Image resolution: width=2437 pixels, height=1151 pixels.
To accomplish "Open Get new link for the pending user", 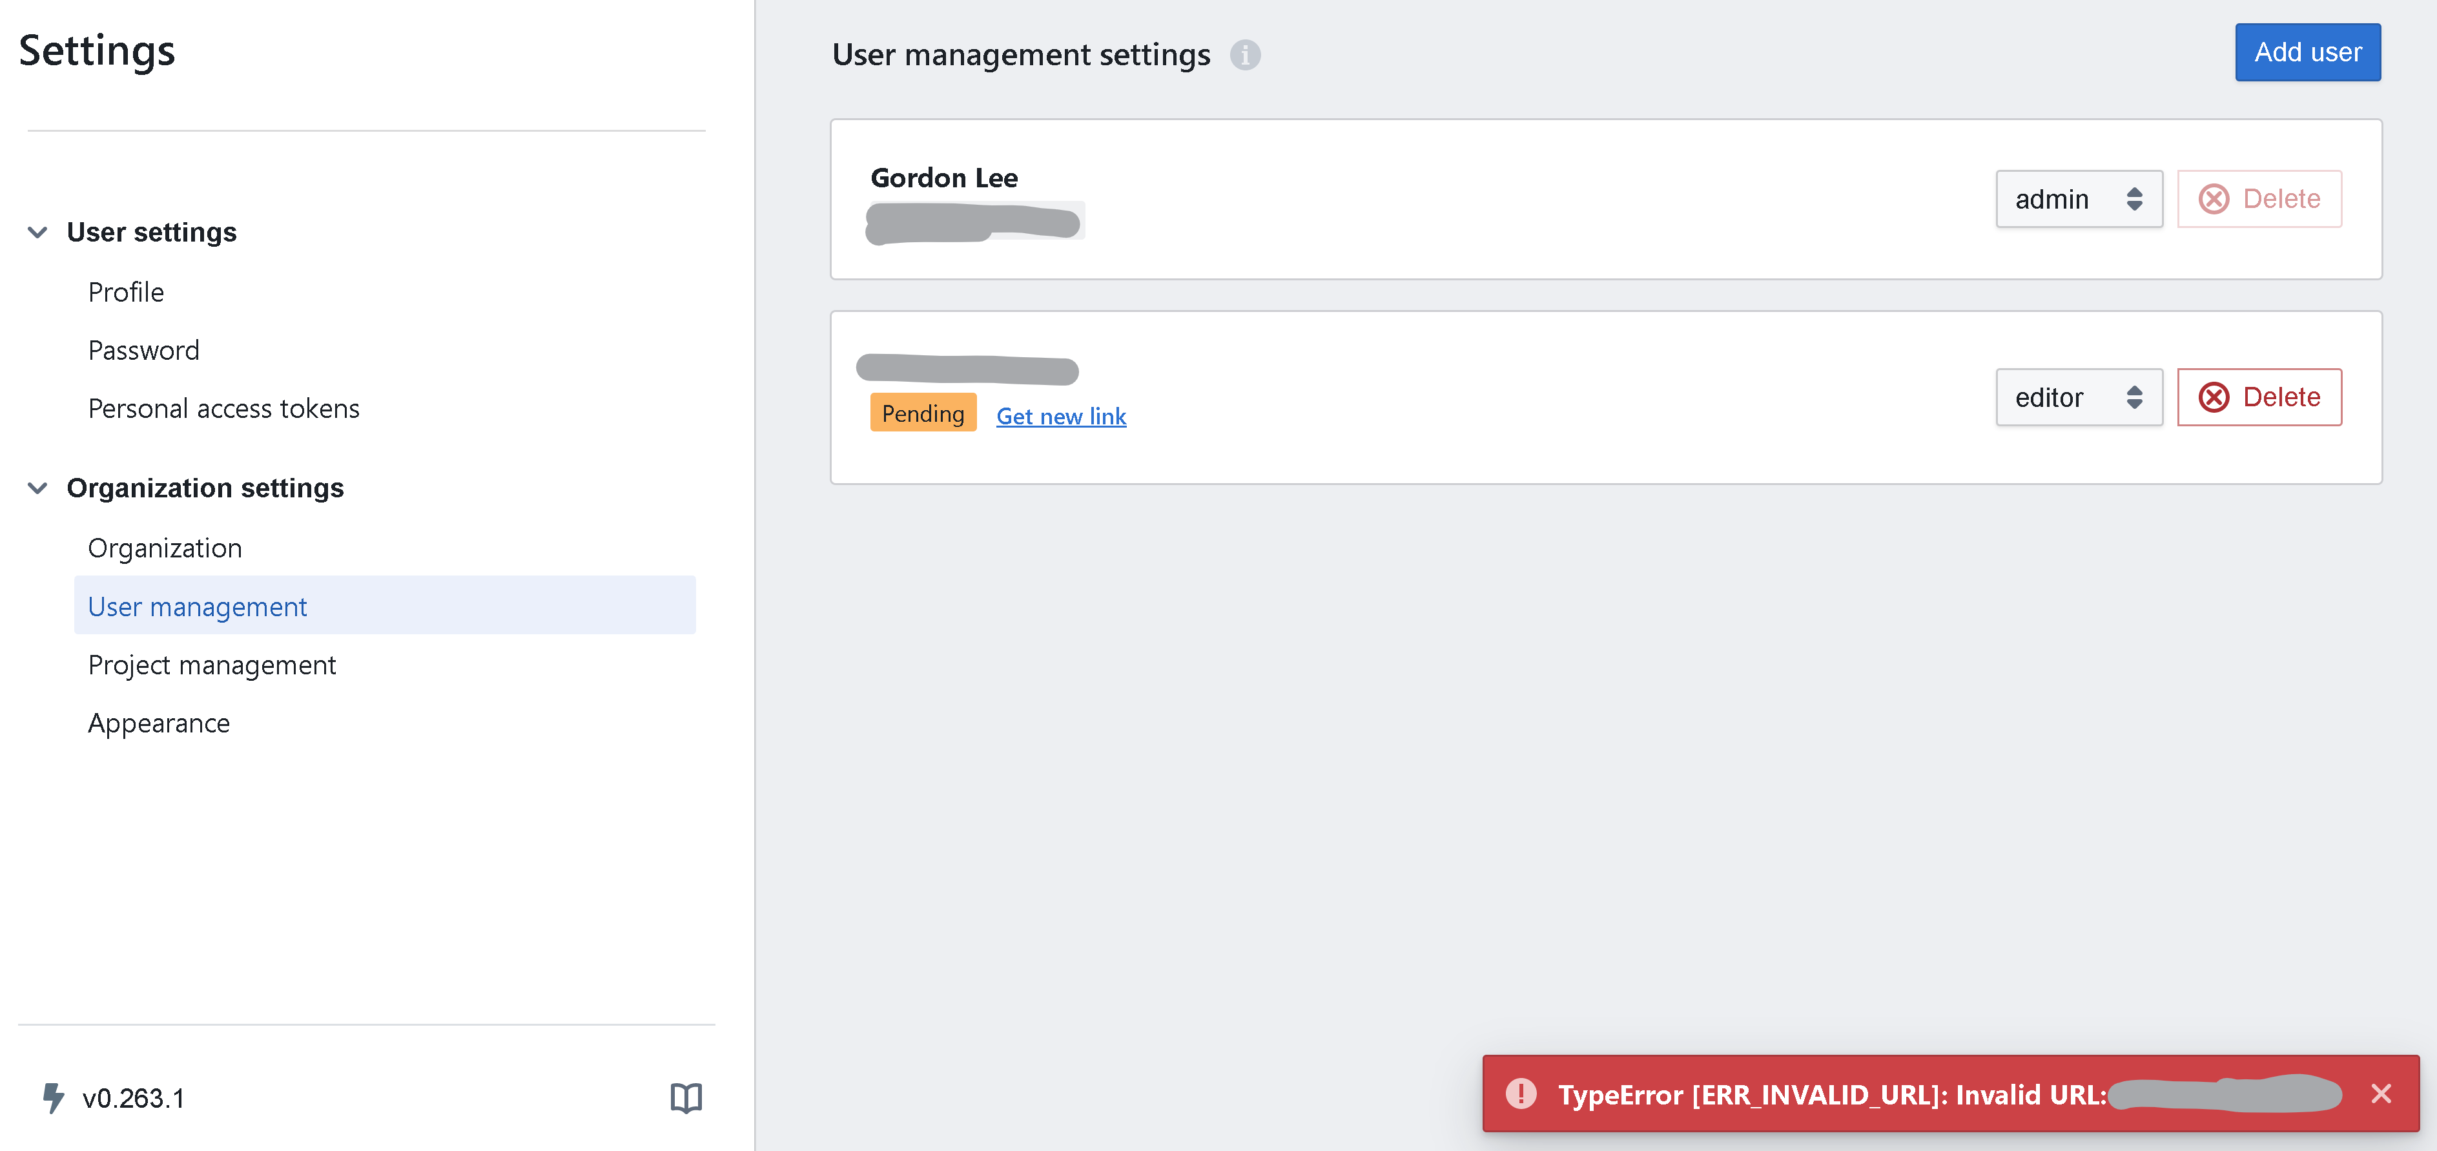I will 1060,415.
